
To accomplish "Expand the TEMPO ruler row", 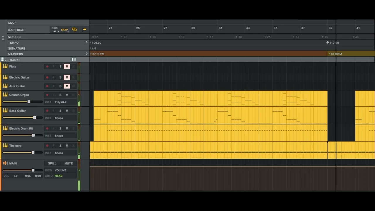I will pyautogui.click(x=86, y=42).
